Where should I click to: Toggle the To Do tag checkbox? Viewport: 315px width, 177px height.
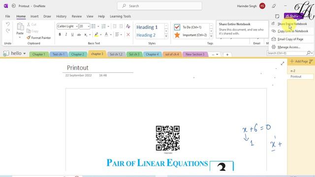click(177, 27)
